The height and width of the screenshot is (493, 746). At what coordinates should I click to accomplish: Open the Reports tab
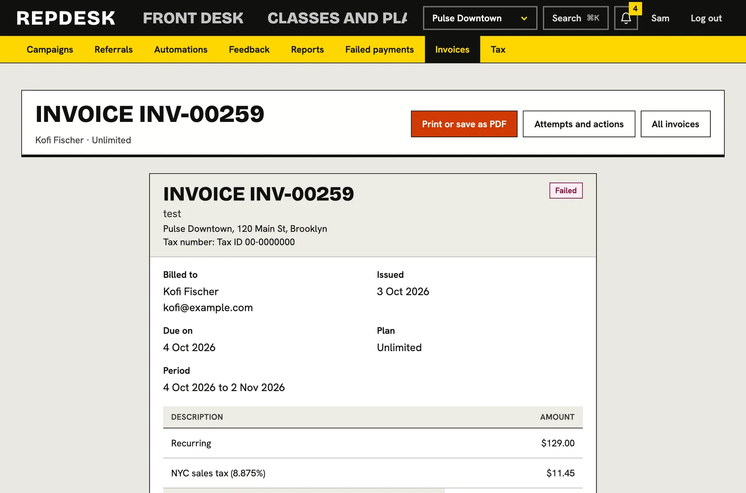308,49
